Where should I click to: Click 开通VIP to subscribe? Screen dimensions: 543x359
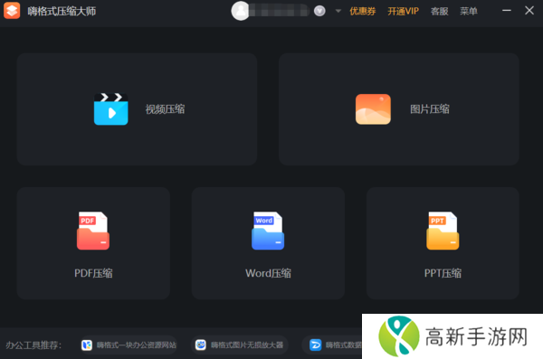click(x=403, y=12)
